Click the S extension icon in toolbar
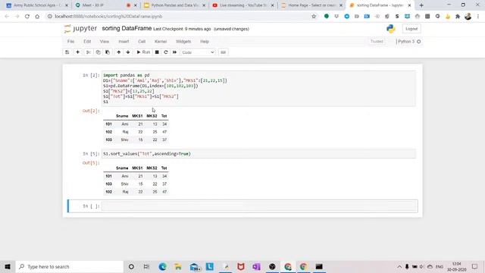 [x=397, y=17]
